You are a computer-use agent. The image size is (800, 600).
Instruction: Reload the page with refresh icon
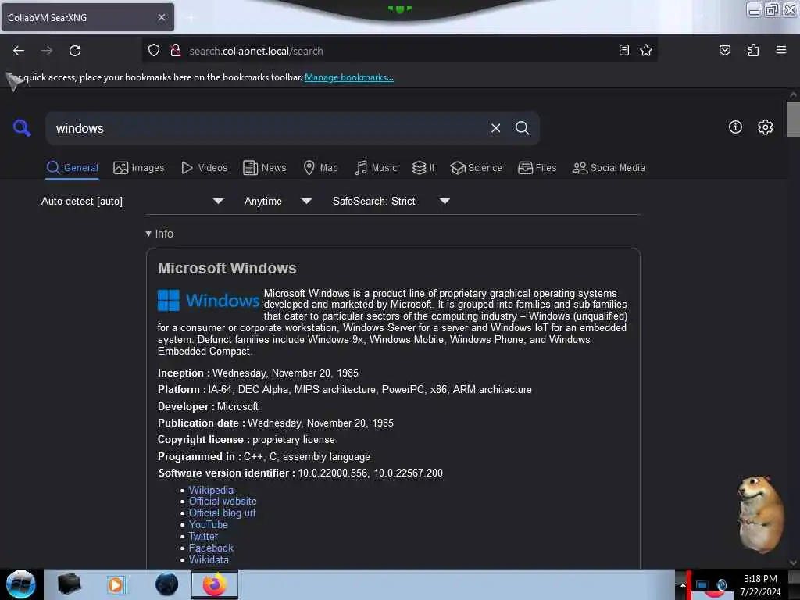[x=75, y=51]
